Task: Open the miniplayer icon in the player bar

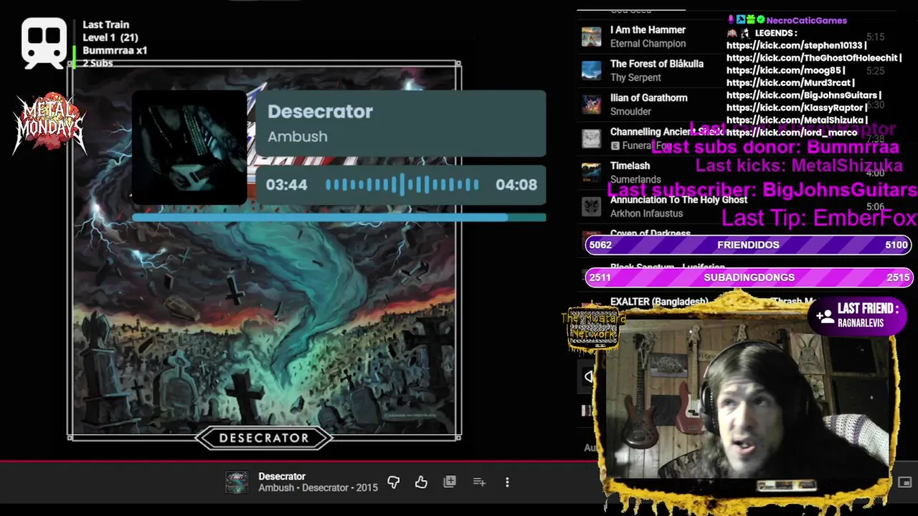Action: coord(904,482)
